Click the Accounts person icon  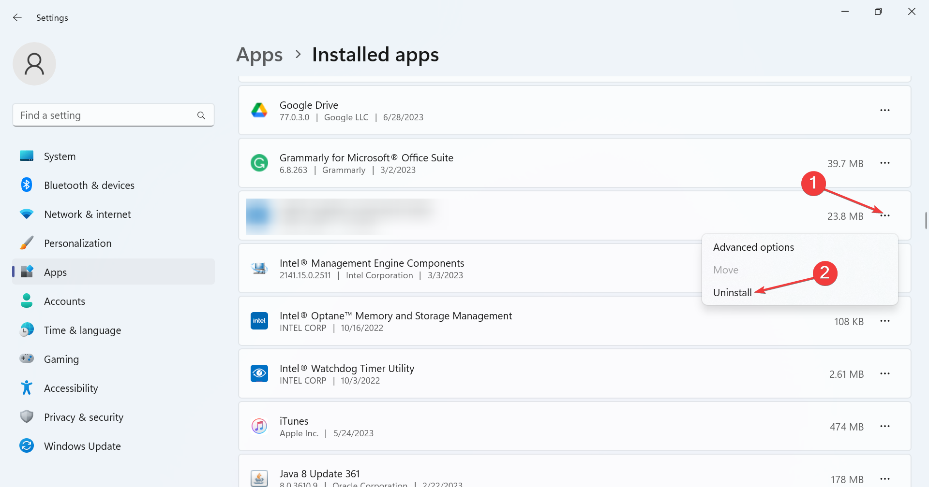(27, 301)
